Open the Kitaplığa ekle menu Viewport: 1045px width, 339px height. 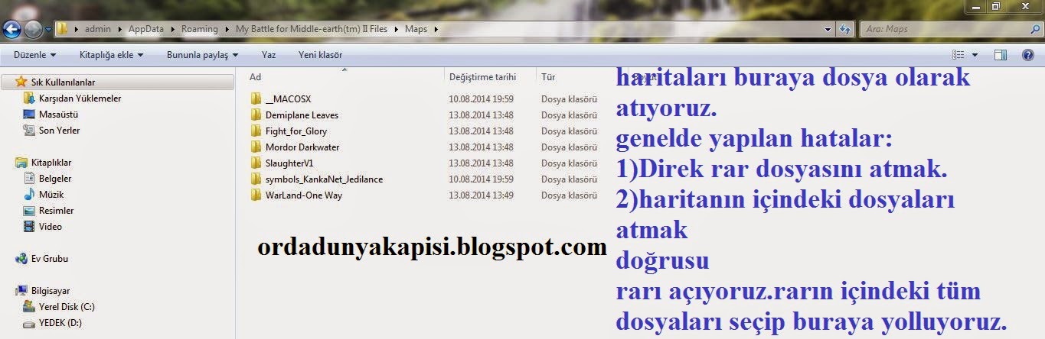[x=112, y=55]
